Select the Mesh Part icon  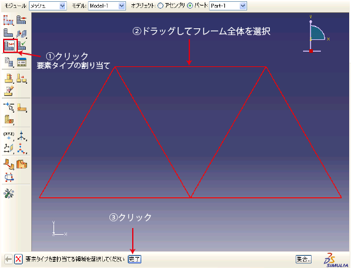click(x=9, y=33)
